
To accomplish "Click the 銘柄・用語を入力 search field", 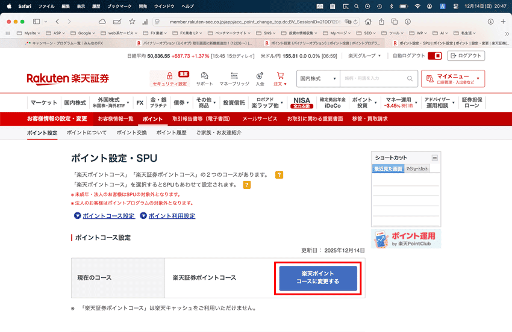I will coord(373,79).
